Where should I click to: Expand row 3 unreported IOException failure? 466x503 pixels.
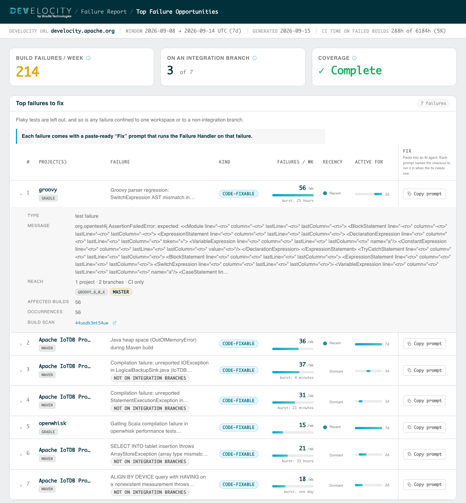click(x=21, y=371)
